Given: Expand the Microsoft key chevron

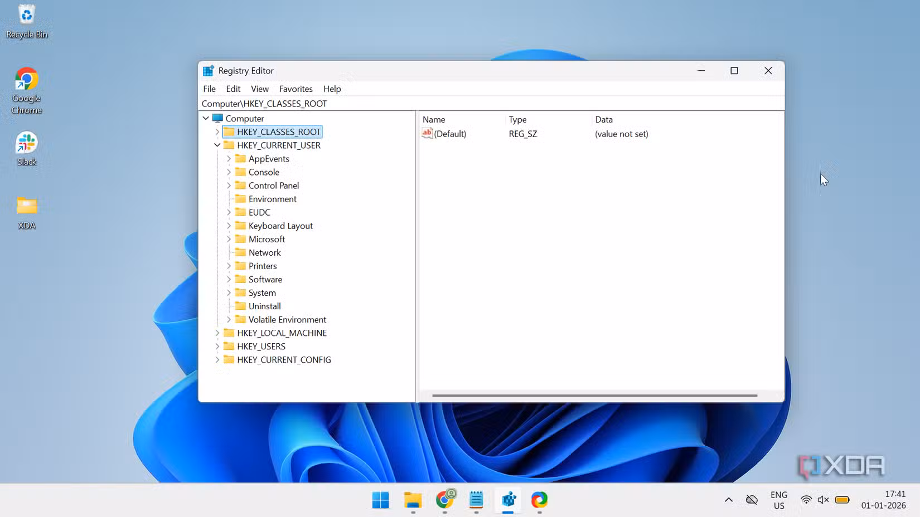Looking at the screenshot, I should (229, 239).
